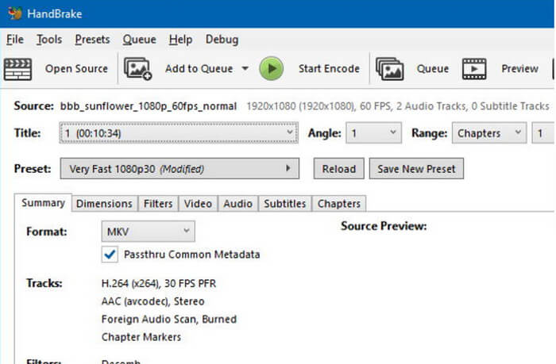556x364 pixels.
Task: Click the Preview film strip icon
Action: click(474, 69)
